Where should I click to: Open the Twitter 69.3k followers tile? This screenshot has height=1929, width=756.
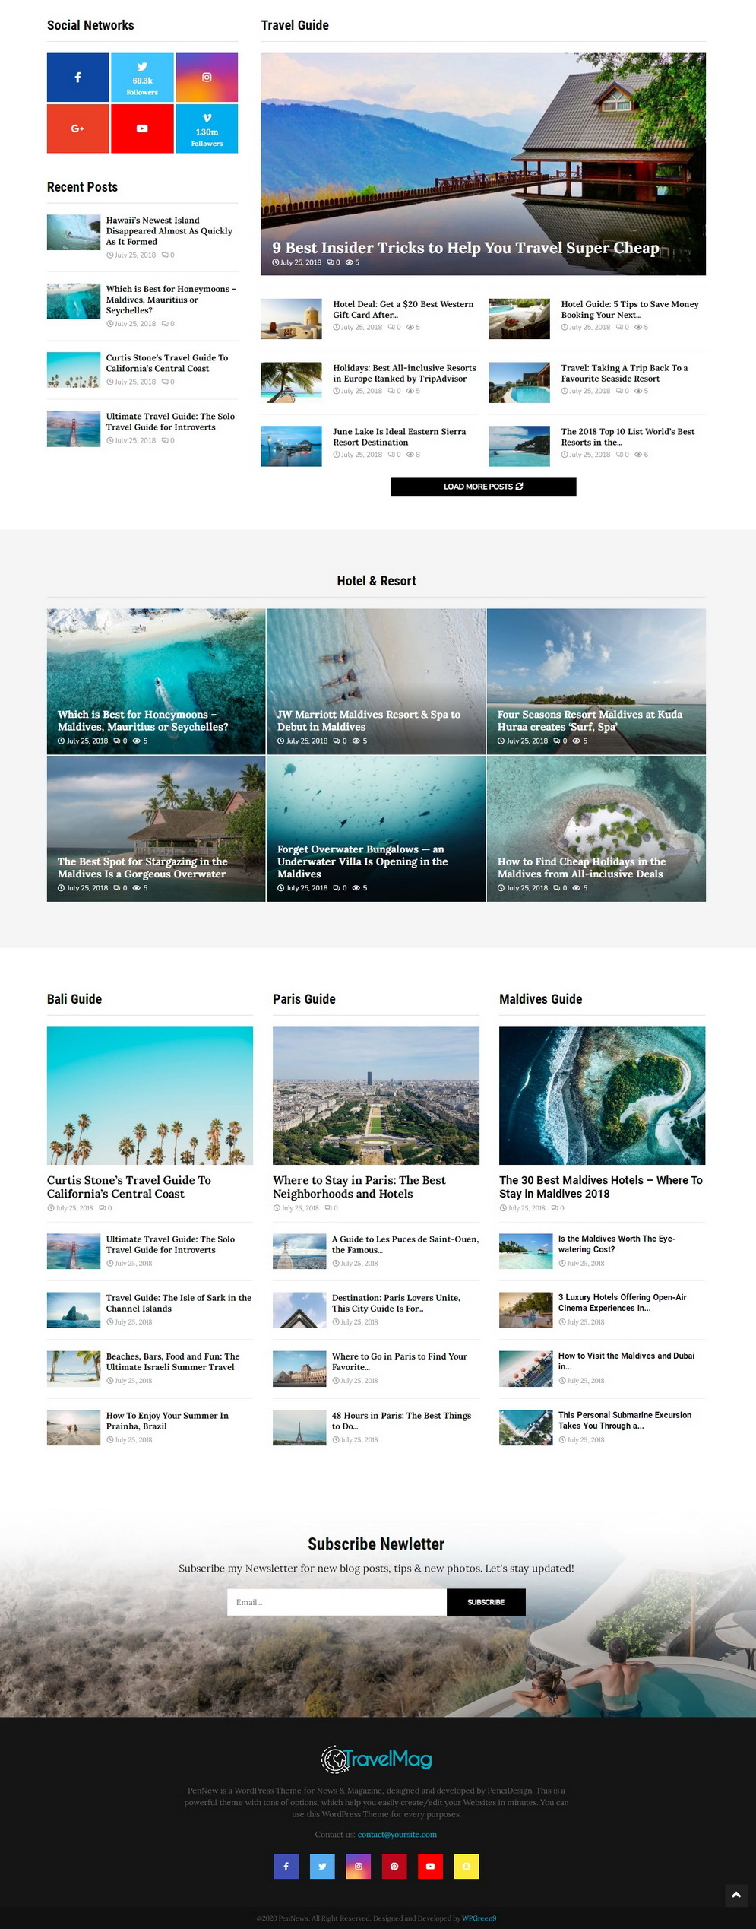[x=142, y=78]
